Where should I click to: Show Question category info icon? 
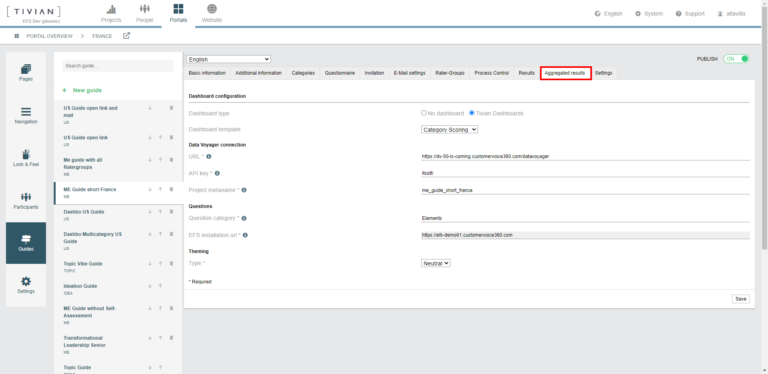pos(244,218)
